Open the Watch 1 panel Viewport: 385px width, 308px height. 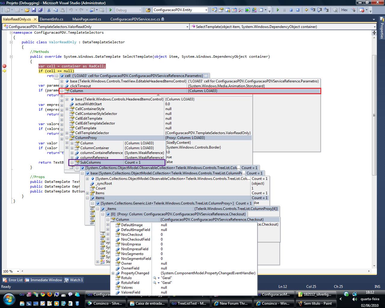[74, 280]
